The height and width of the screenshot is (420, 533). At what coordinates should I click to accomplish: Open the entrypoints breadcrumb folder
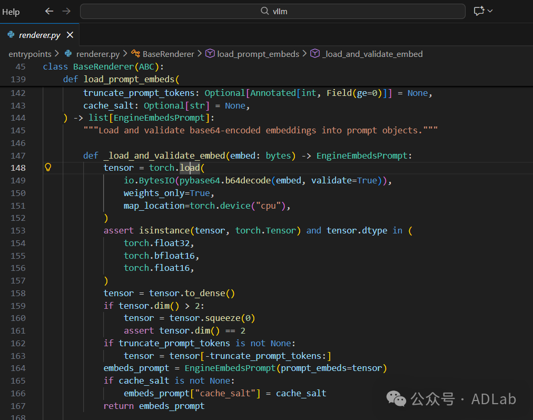tap(30, 54)
